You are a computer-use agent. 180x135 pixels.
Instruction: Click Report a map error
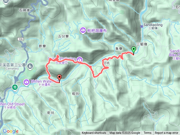point(166,133)
